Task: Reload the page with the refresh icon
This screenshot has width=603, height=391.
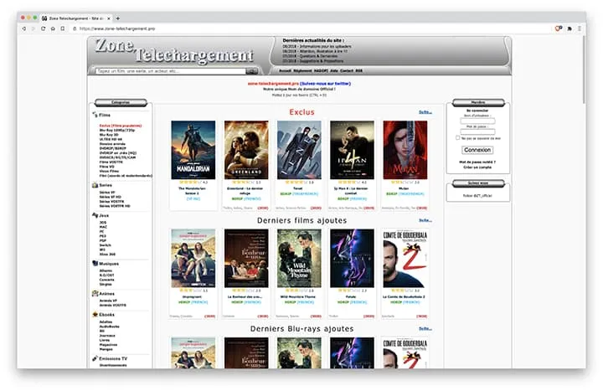Action: tap(43, 28)
